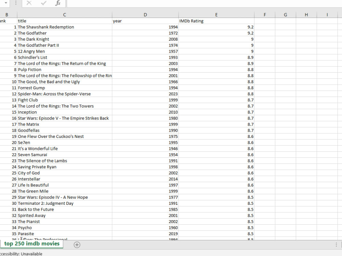The width and height of the screenshot is (342, 256).
Task: Select 'Parasite' cell
Action: click(65, 234)
